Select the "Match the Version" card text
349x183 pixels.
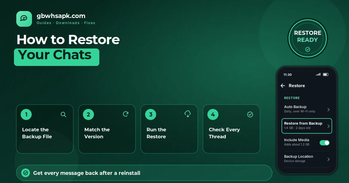[97, 133]
